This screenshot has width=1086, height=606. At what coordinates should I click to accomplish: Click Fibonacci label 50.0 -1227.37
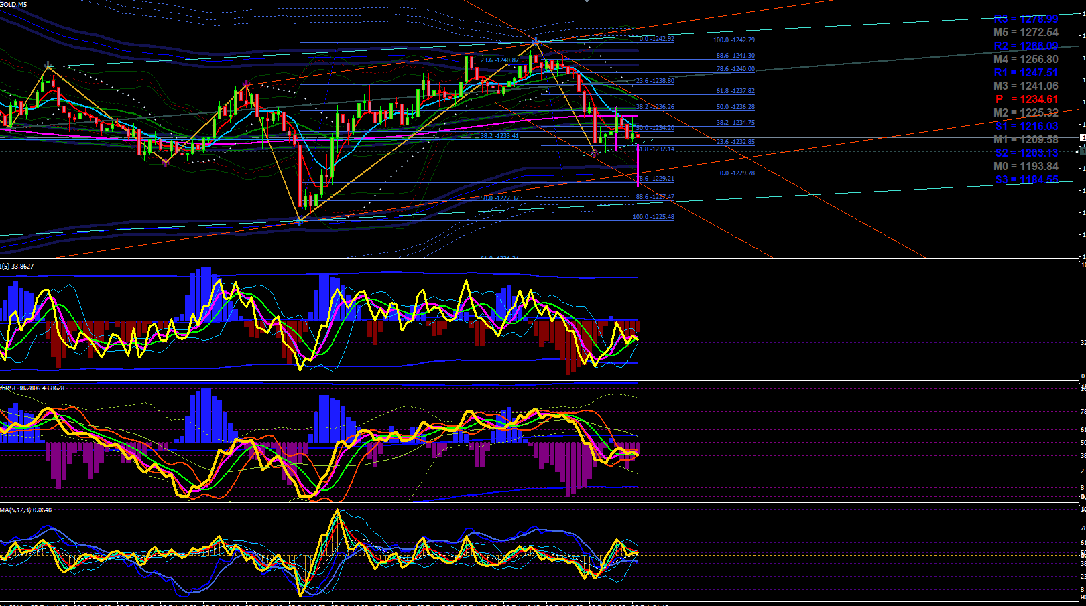click(x=499, y=198)
